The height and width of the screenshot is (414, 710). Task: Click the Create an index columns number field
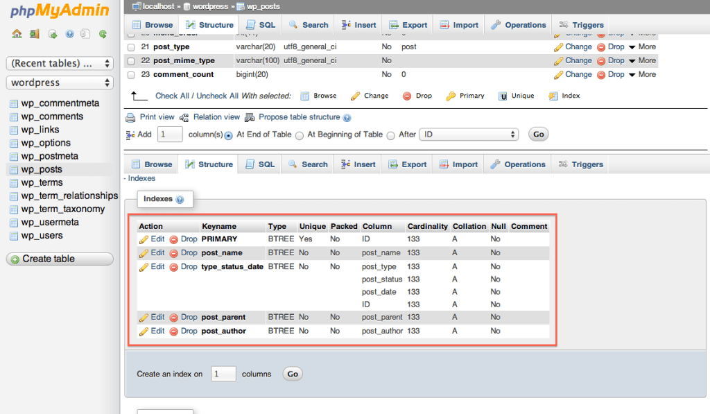tap(223, 374)
